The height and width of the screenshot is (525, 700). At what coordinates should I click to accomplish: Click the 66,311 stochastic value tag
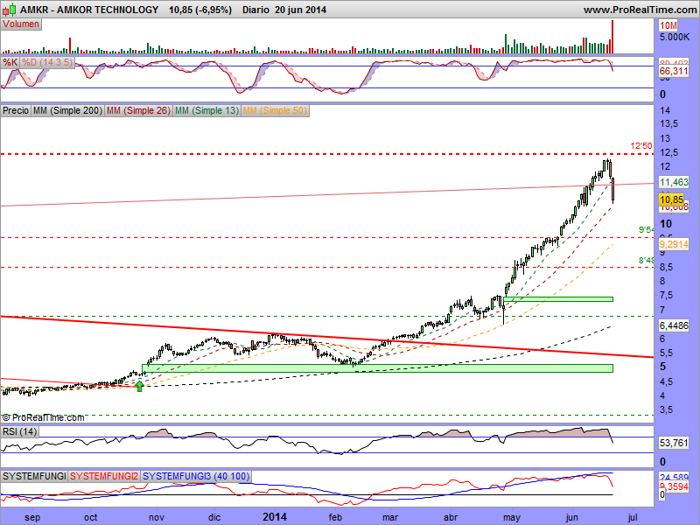674,71
